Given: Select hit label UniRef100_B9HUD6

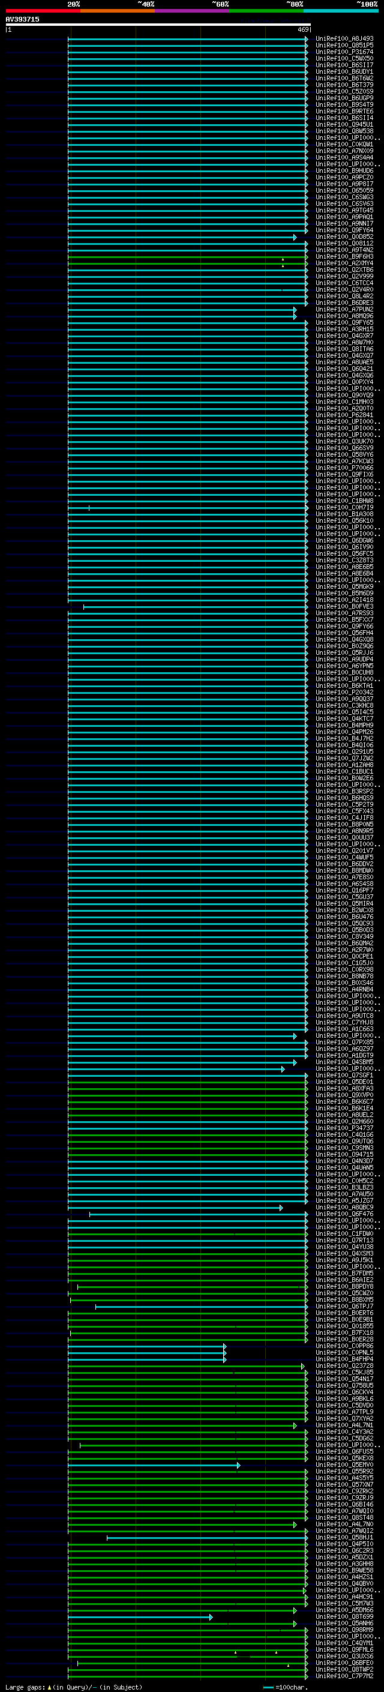Looking at the screenshot, I should point(344,171).
